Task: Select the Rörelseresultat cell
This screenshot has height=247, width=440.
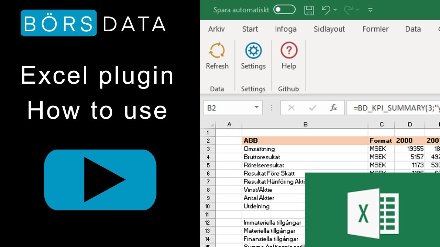Action: pyautogui.click(x=305, y=165)
